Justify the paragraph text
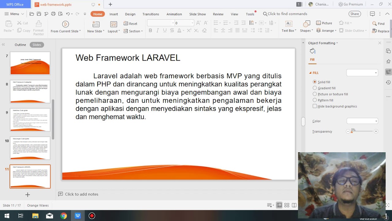Screen dimensions: 392x221 237,30
